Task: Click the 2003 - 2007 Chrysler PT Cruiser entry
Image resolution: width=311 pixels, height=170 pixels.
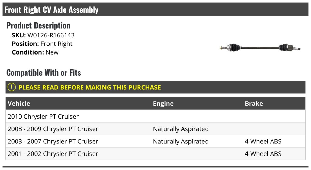Action: [53, 141]
